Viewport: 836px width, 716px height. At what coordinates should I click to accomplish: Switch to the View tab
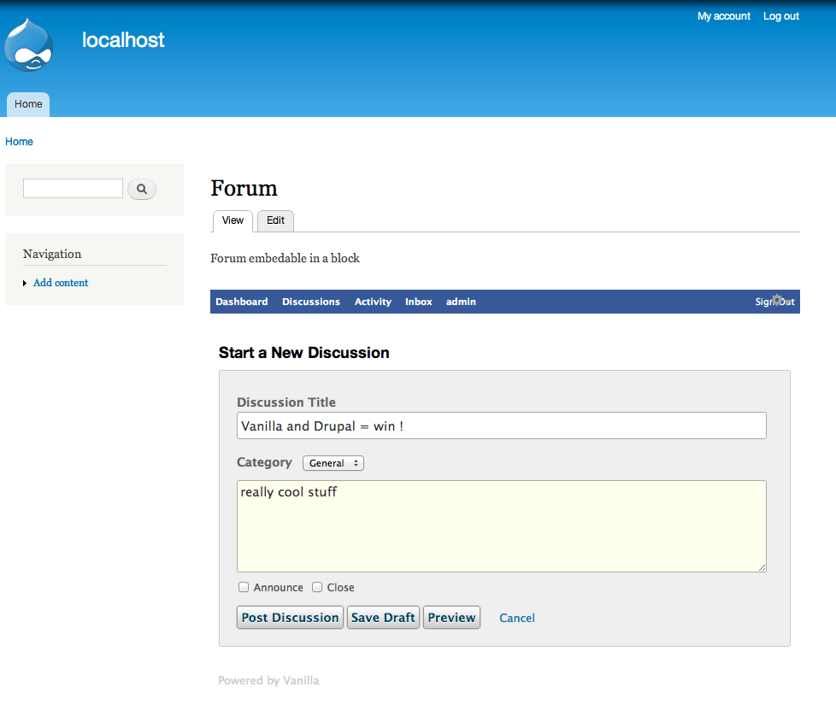point(233,220)
